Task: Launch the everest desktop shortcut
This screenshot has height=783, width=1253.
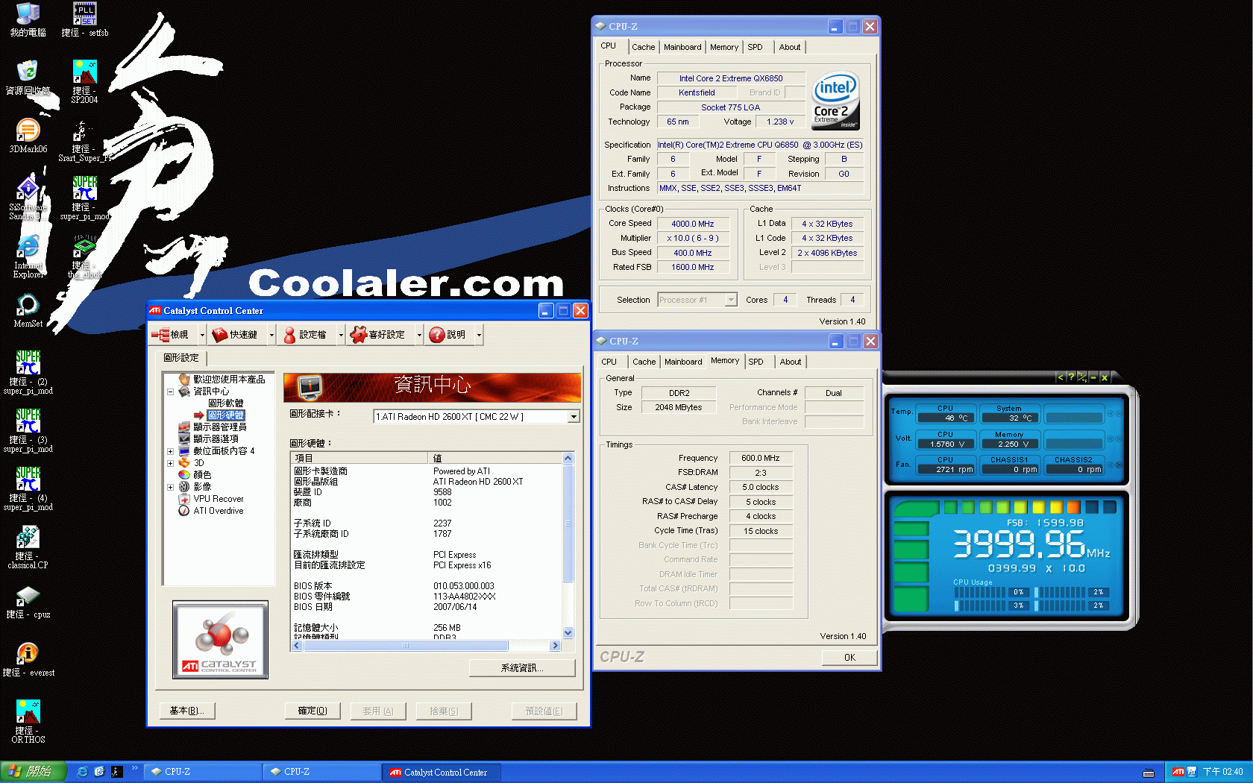Action: coord(28,660)
